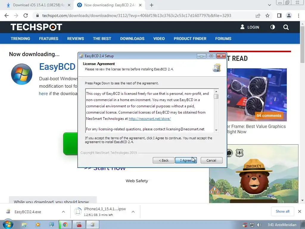Screen dimensions: 305x229
Task: Click the EasyBCD installer taskbar icon
Action: coord(93,225)
